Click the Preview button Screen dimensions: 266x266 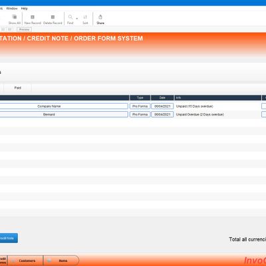pyautogui.click(x=24, y=29)
